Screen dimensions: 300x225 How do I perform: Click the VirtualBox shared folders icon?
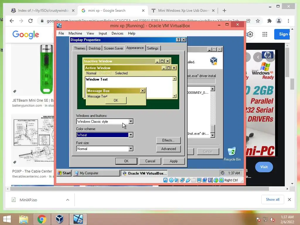point(193,180)
